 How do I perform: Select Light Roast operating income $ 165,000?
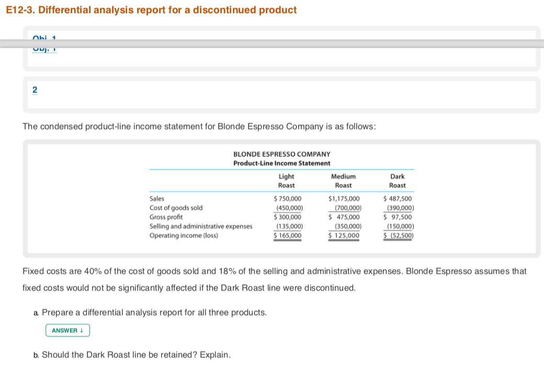click(288, 236)
